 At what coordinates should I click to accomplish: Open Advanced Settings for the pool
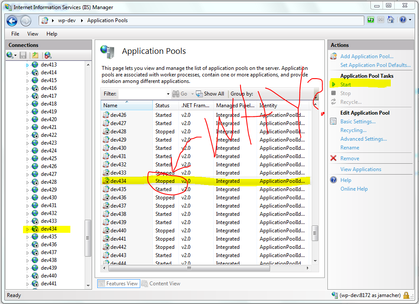click(363, 139)
